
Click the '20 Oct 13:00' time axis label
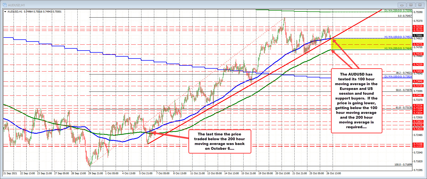click(x=283, y=173)
